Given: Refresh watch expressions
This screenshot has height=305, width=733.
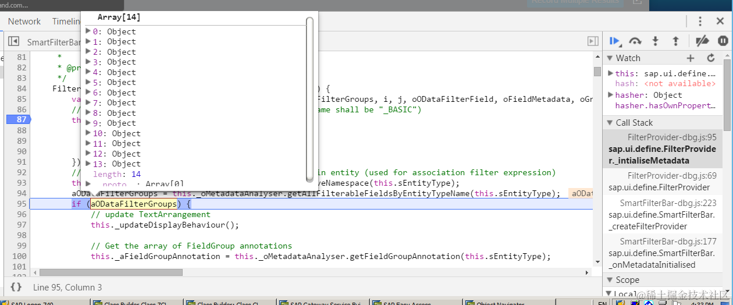Looking at the screenshot, I should click(710, 58).
